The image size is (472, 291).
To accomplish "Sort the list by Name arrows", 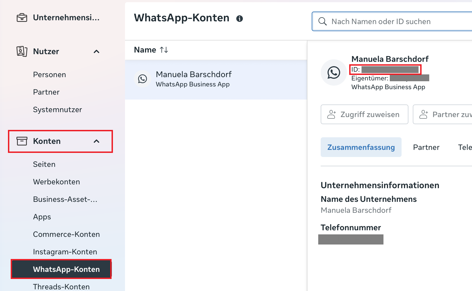I will coord(164,50).
